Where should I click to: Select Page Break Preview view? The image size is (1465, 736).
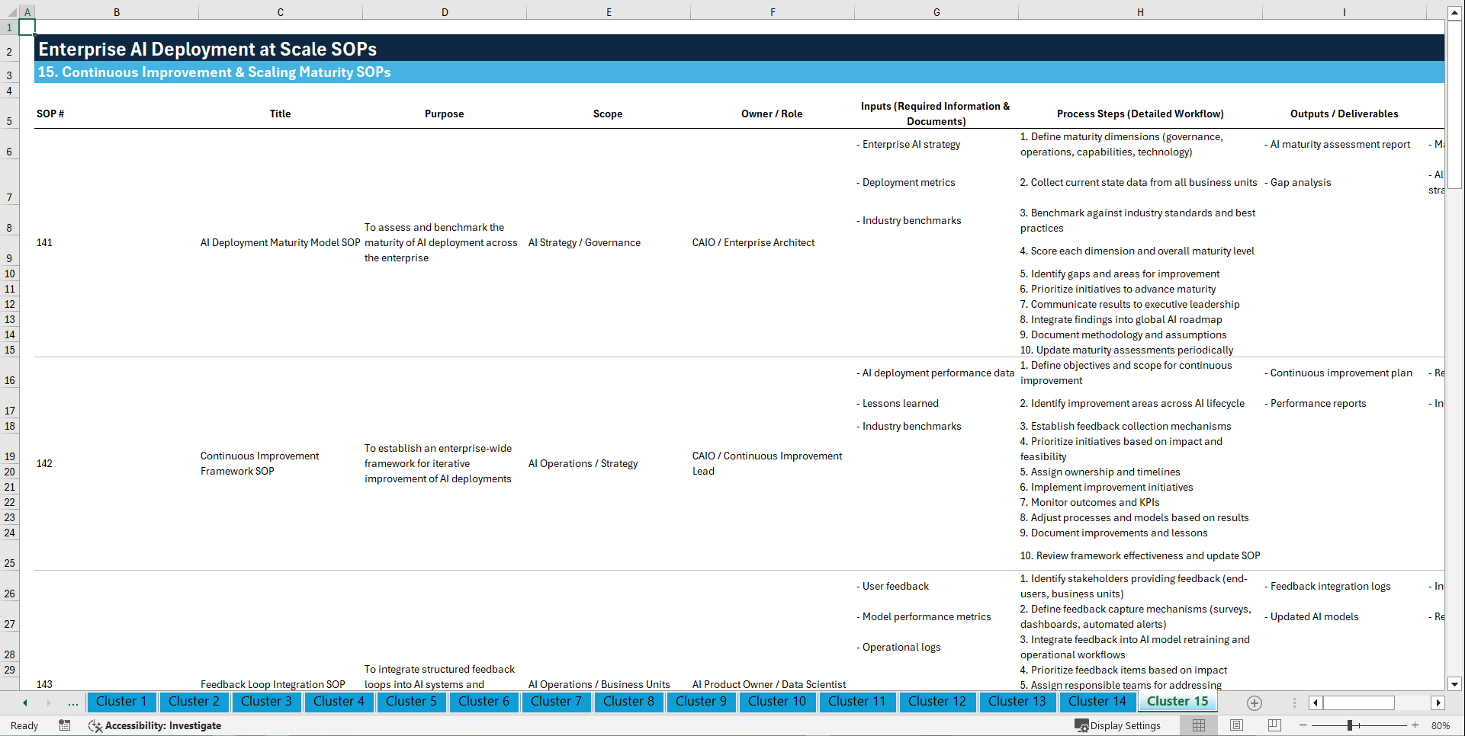click(1274, 725)
